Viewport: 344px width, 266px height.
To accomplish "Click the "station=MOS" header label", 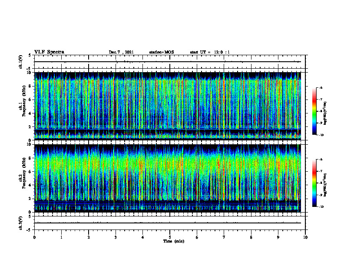I will click(162, 52).
